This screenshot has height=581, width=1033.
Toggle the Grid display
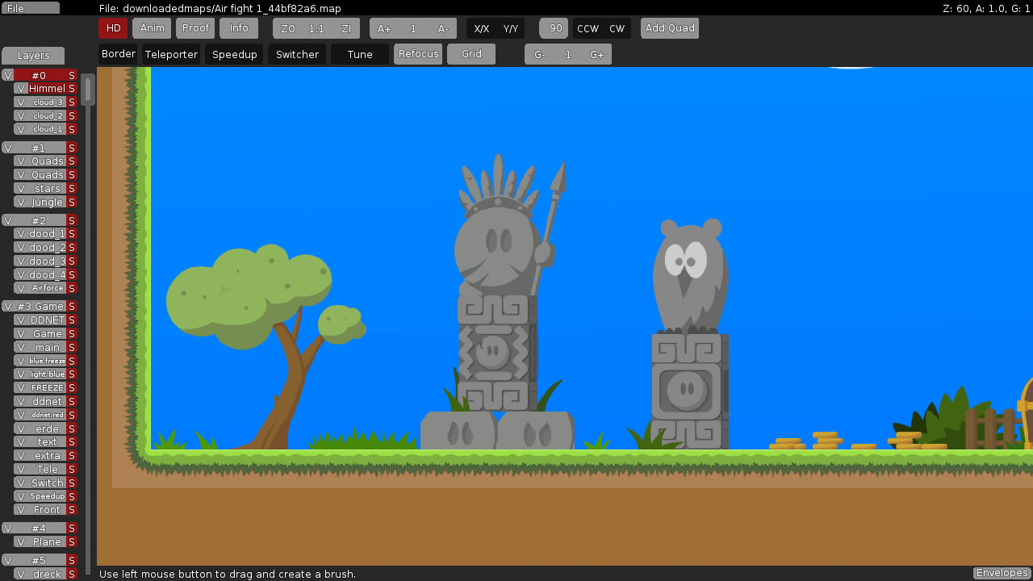click(471, 54)
